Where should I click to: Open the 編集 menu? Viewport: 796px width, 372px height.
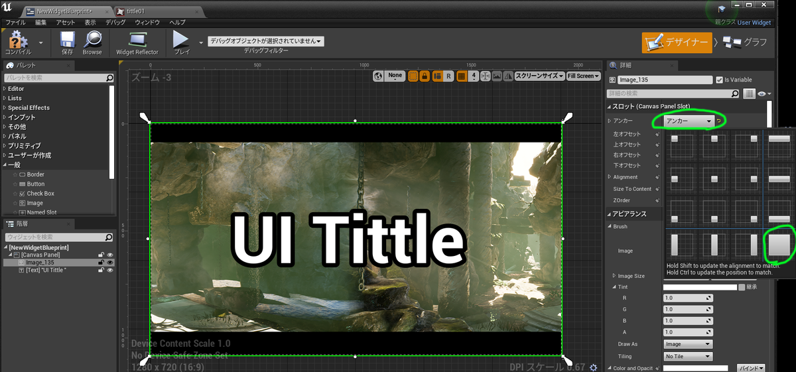click(x=41, y=22)
